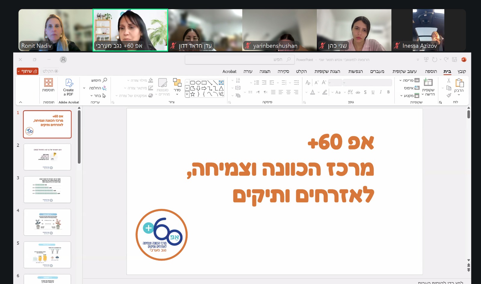Image resolution: width=481 pixels, height=284 pixels.
Task: Open the Transitions (מעברים) tab
Action: 377,71
